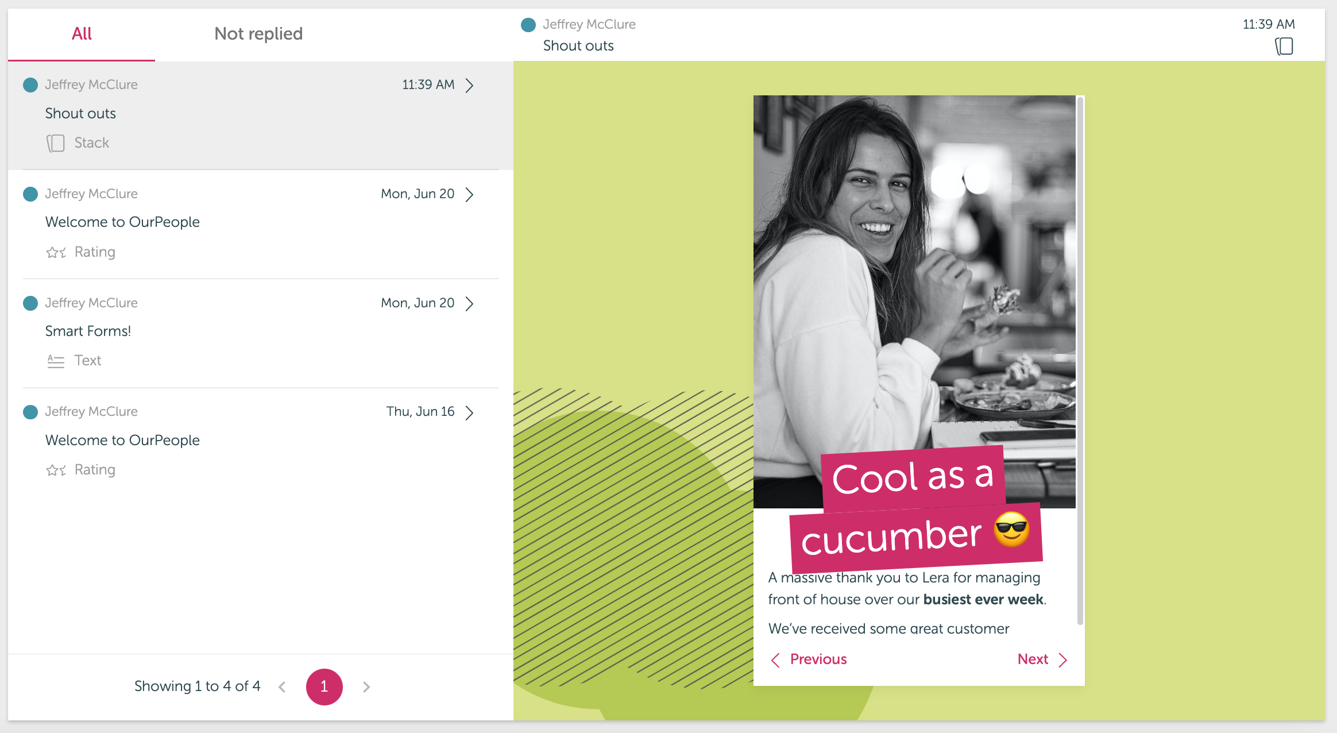The height and width of the screenshot is (733, 1337).
Task: Click the Stack icon in header top right
Action: pos(1284,46)
